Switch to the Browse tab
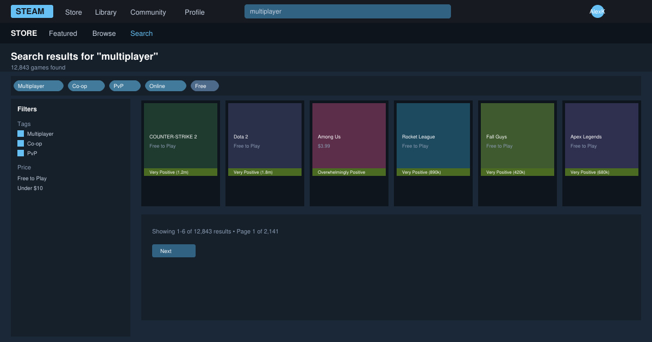The image size is (652, 342). click(x=104, y=33)
